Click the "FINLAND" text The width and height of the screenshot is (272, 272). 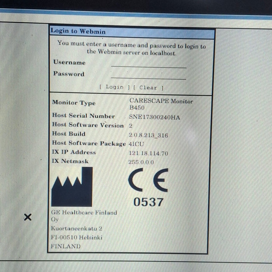(x=66, y=246)
